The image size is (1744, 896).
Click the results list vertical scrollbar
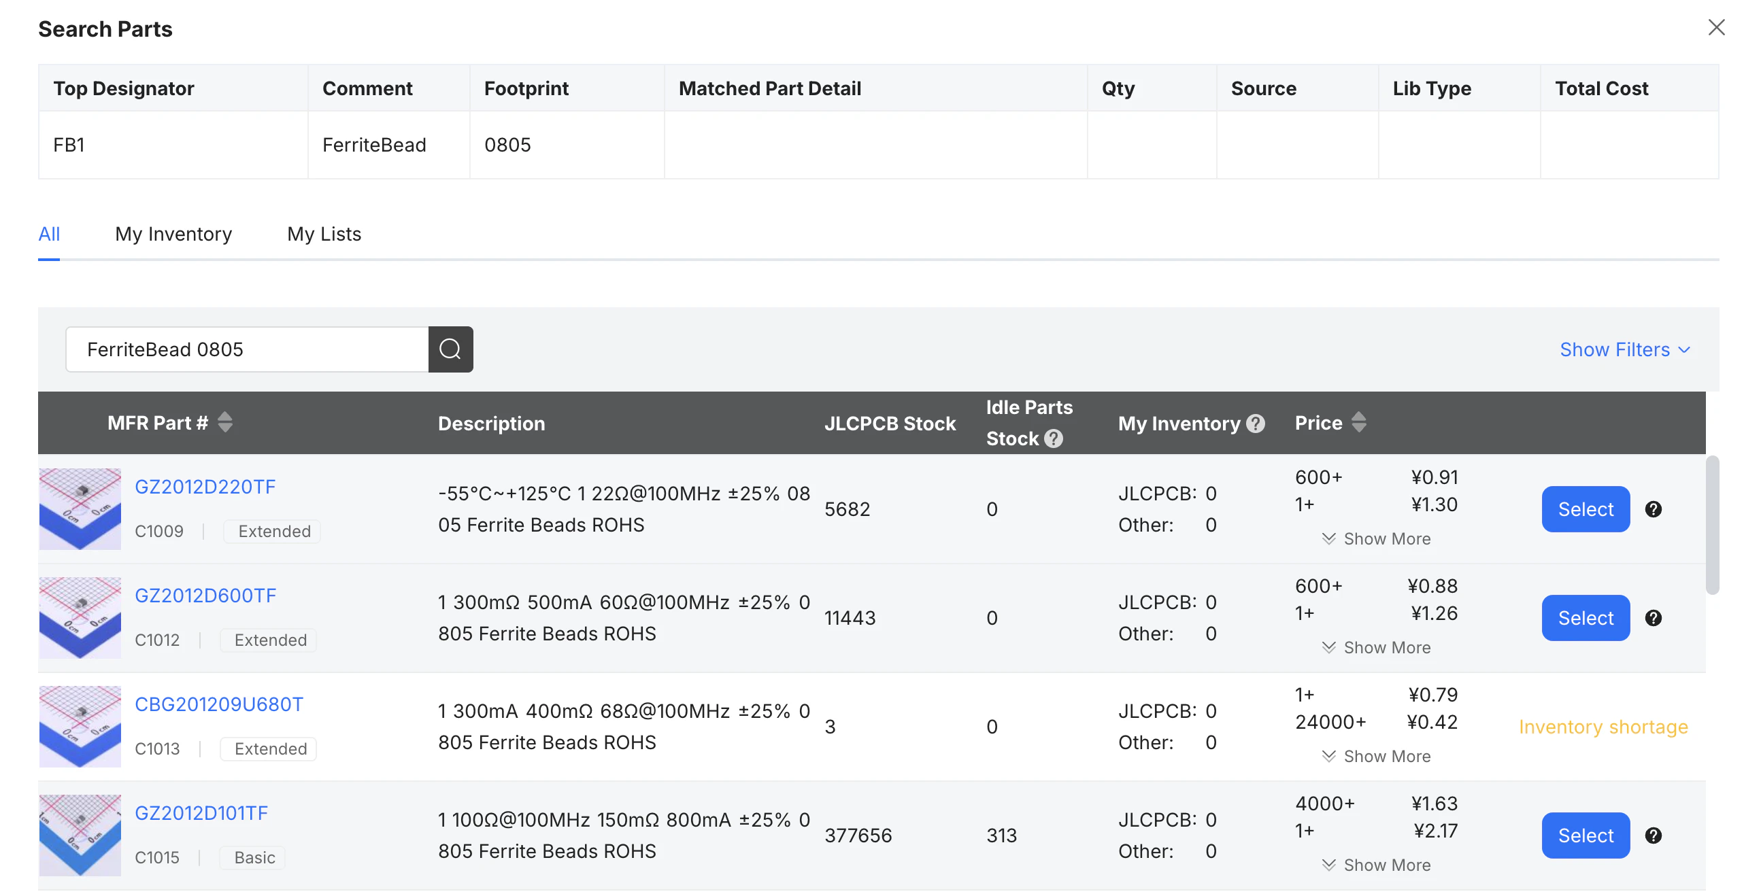click(x=1712, y=525)
